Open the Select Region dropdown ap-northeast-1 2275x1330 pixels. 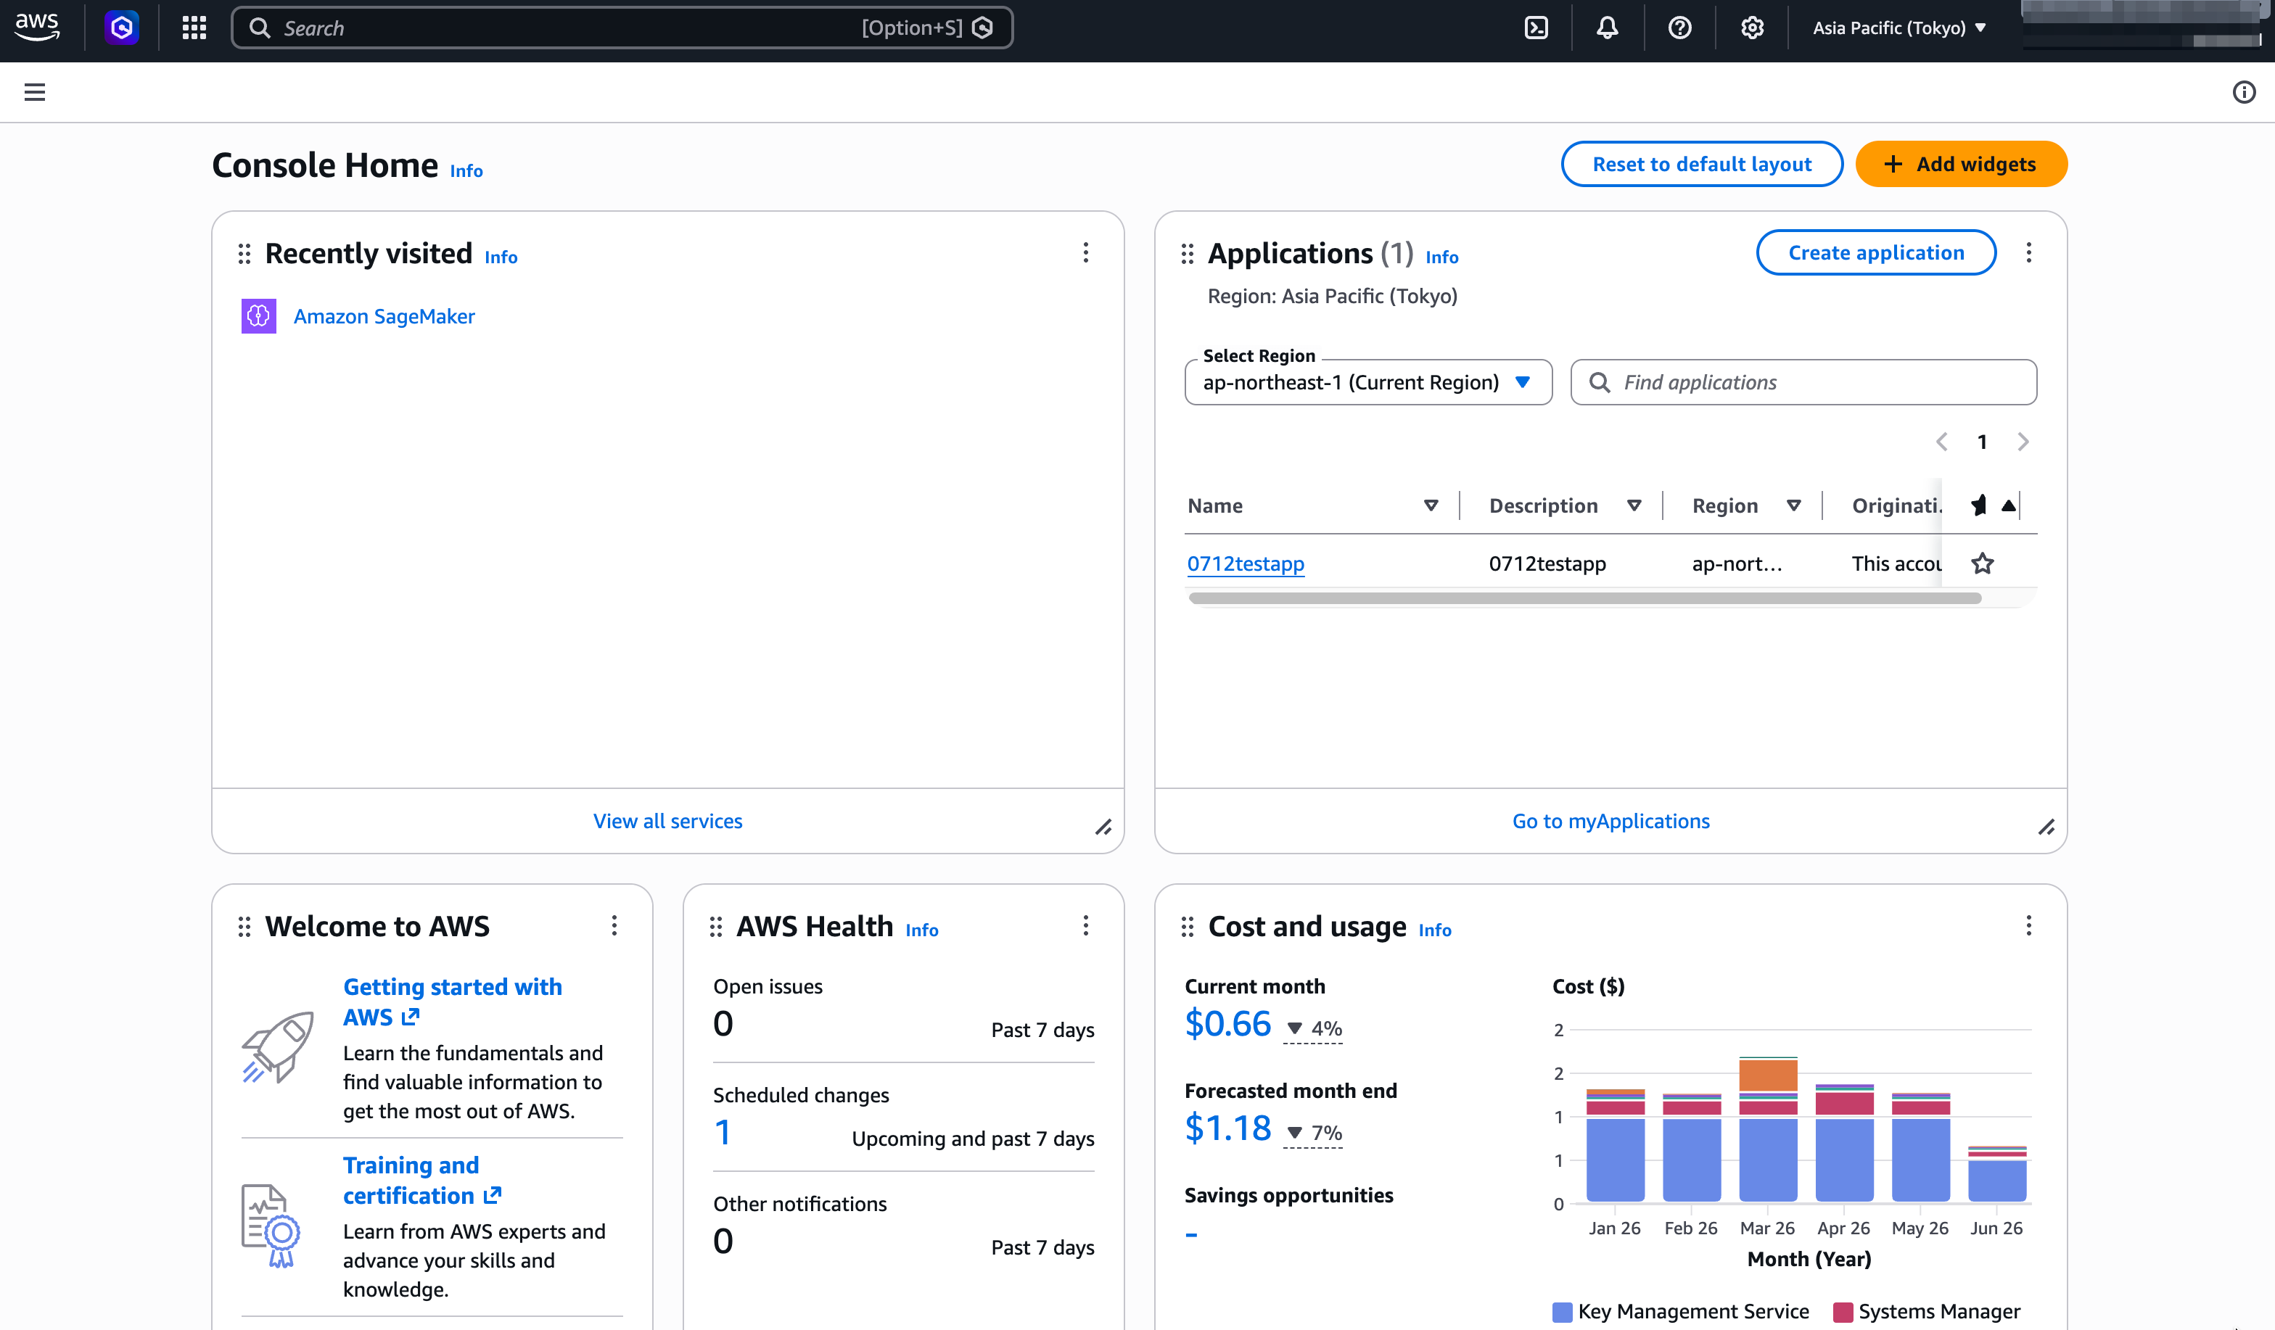click(x=1367, y=383)
